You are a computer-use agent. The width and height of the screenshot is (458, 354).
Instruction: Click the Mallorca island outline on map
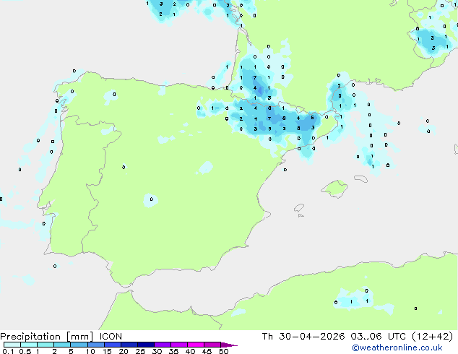(x=334, y=189)
